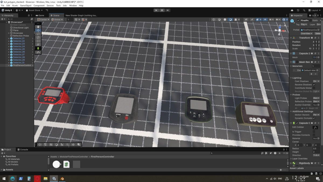Click the Pause button
Screen dimensions: 323x182
(x=162, y=10)
